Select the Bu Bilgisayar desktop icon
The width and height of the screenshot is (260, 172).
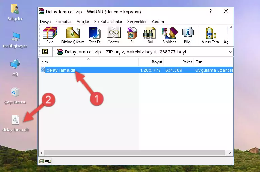click(15, 40)
